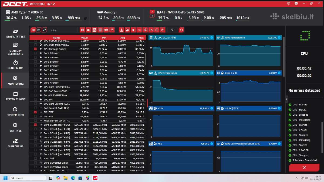Check the Core 0 Effective Clock checkbox
This screenshot has width=324, height=182.
35,163
